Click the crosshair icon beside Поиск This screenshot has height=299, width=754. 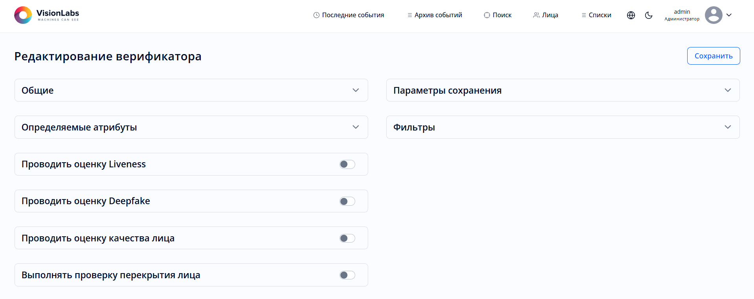tap(487, 15)
